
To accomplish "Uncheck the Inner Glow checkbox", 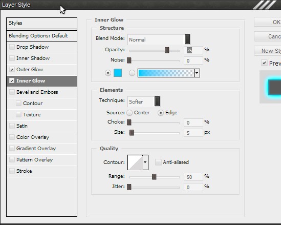I will tap(12, 81).
